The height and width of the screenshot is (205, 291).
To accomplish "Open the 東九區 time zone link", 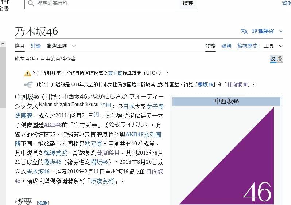I will point(115,73).
